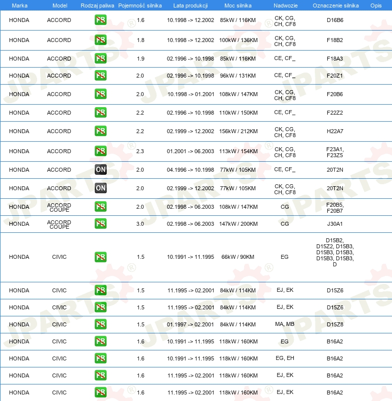Click the 96kW / 131KM power value
The image size is (392, 401).
[238, 76]
